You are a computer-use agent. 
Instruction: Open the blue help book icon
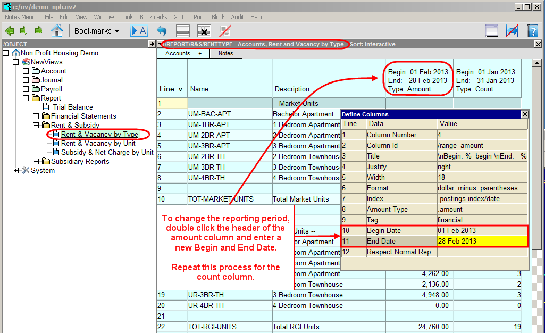pyautogui.click(x=532, y=31)
